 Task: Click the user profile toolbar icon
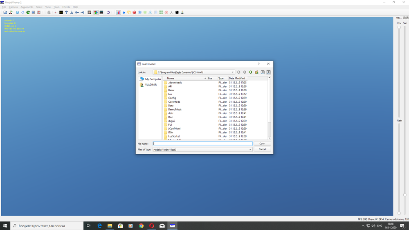(11, 12)
